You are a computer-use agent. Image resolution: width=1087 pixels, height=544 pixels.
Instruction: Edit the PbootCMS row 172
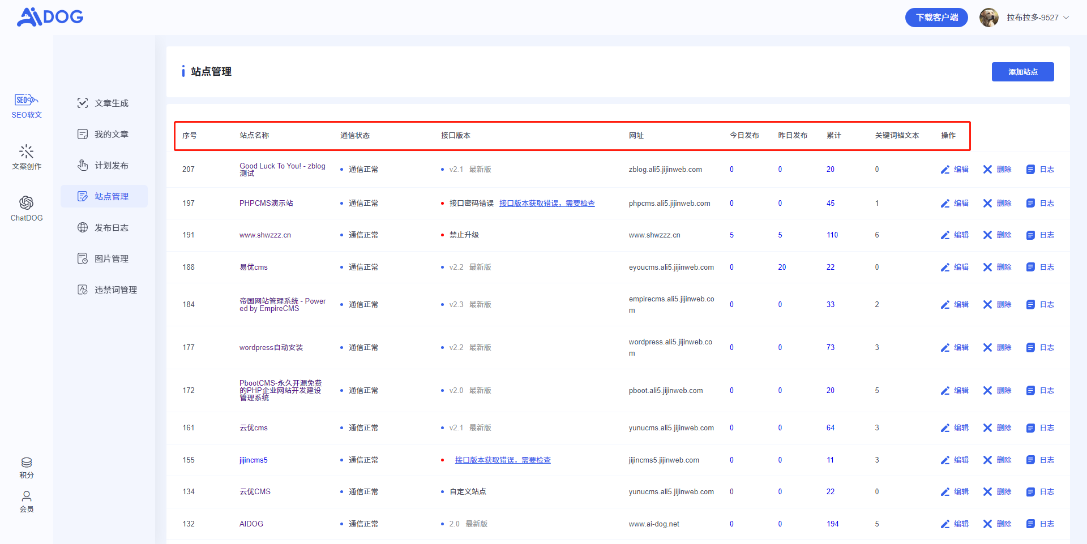[x=955, y=390]
